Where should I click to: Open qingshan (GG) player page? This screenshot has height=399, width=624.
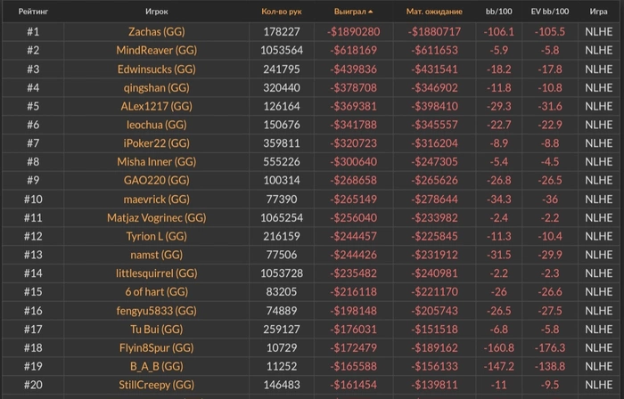pos(156,87)
